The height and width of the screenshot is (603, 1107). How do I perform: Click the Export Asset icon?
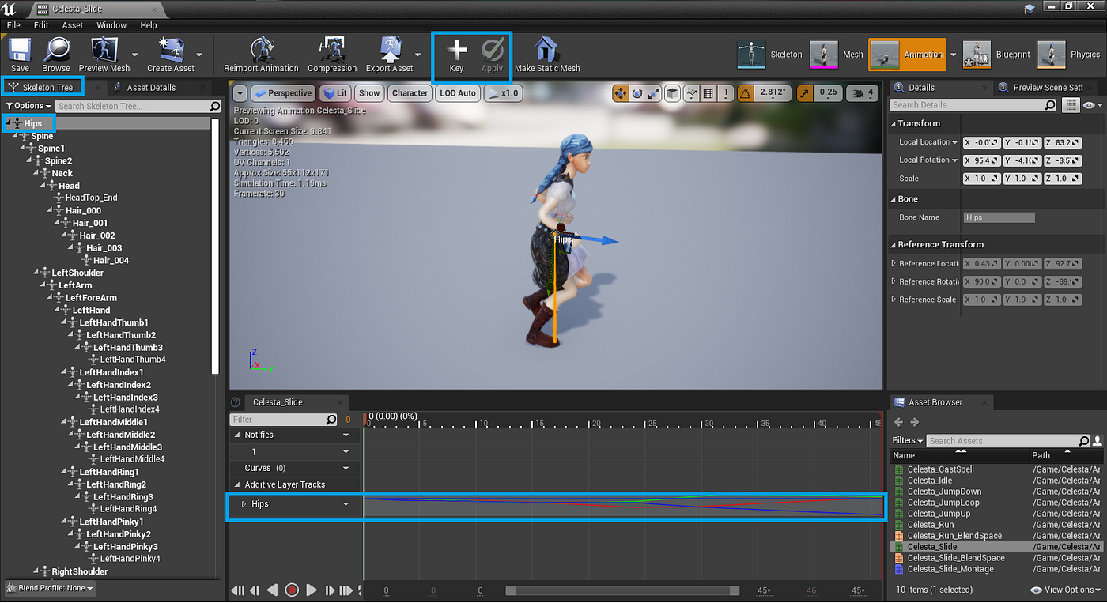point(390,50)
